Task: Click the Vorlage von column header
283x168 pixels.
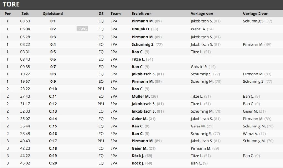Action: coord(202,14)
